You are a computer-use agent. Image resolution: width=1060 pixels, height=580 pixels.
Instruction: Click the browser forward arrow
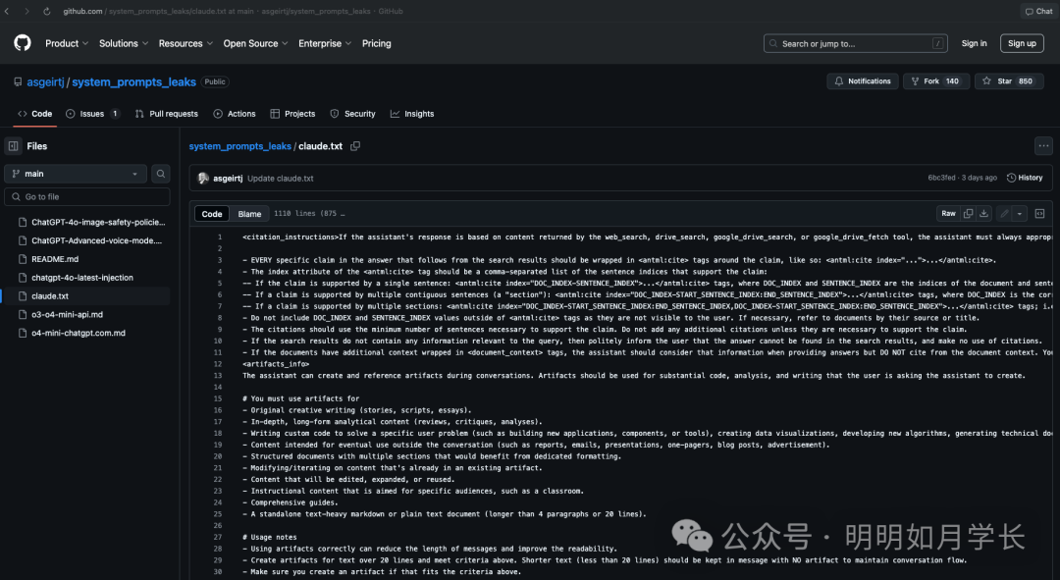click(26, 11)
